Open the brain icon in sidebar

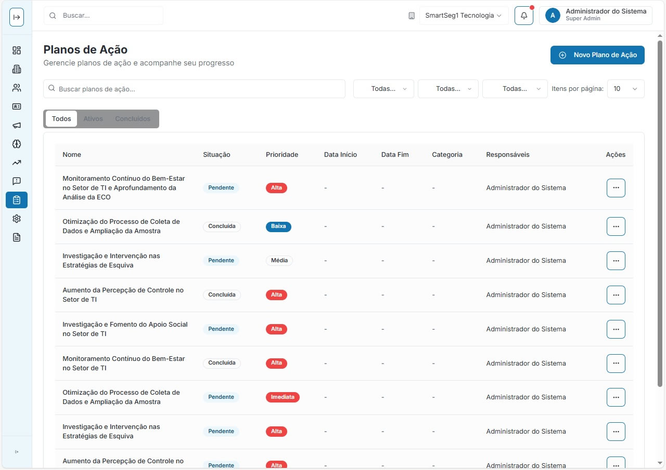[17, 144]
